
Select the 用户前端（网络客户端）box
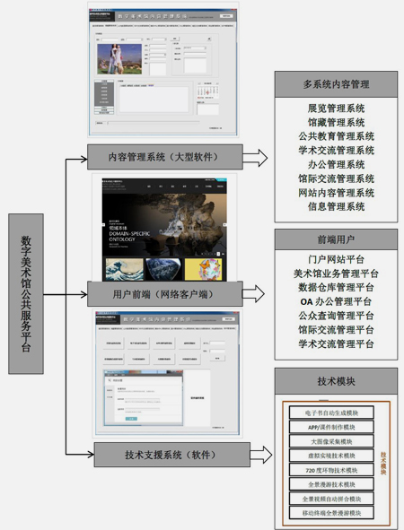coord(165,294)
